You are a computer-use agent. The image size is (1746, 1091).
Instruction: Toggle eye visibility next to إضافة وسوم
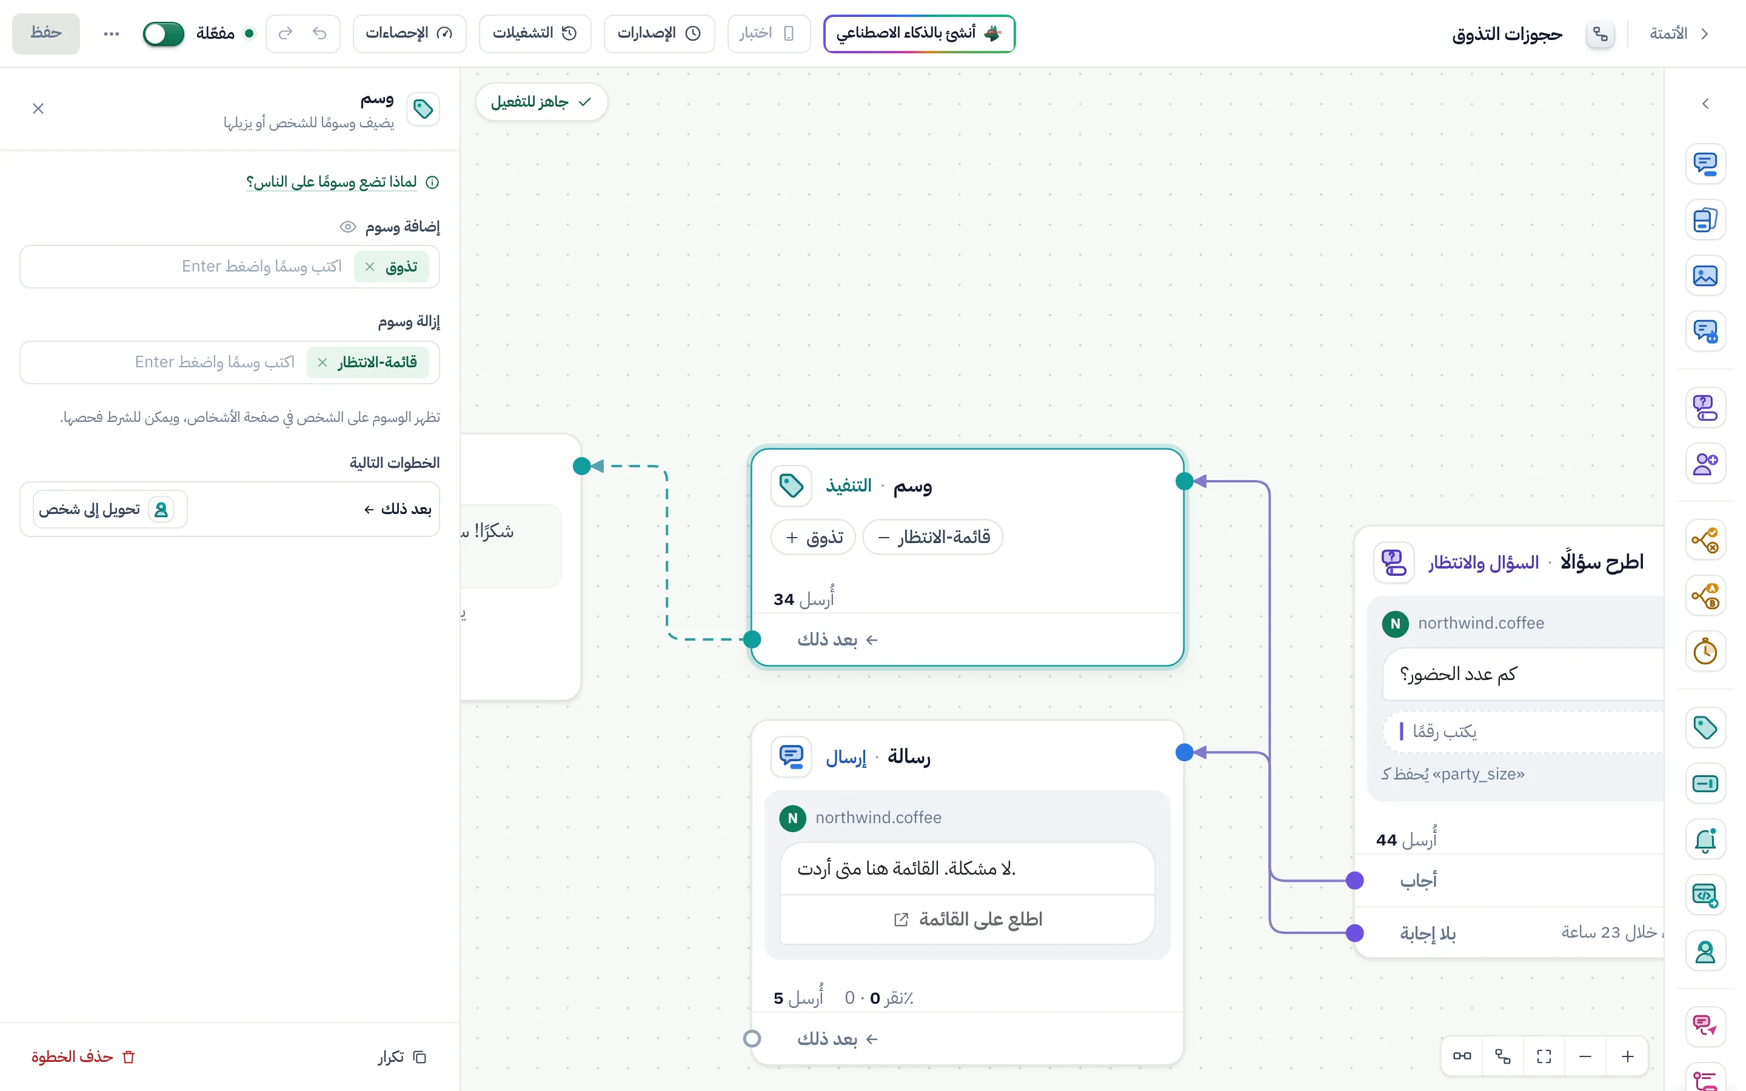[348, 227]
